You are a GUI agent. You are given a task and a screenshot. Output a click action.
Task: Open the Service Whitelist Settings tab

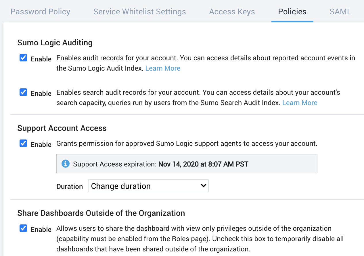[x=139, y=12]
